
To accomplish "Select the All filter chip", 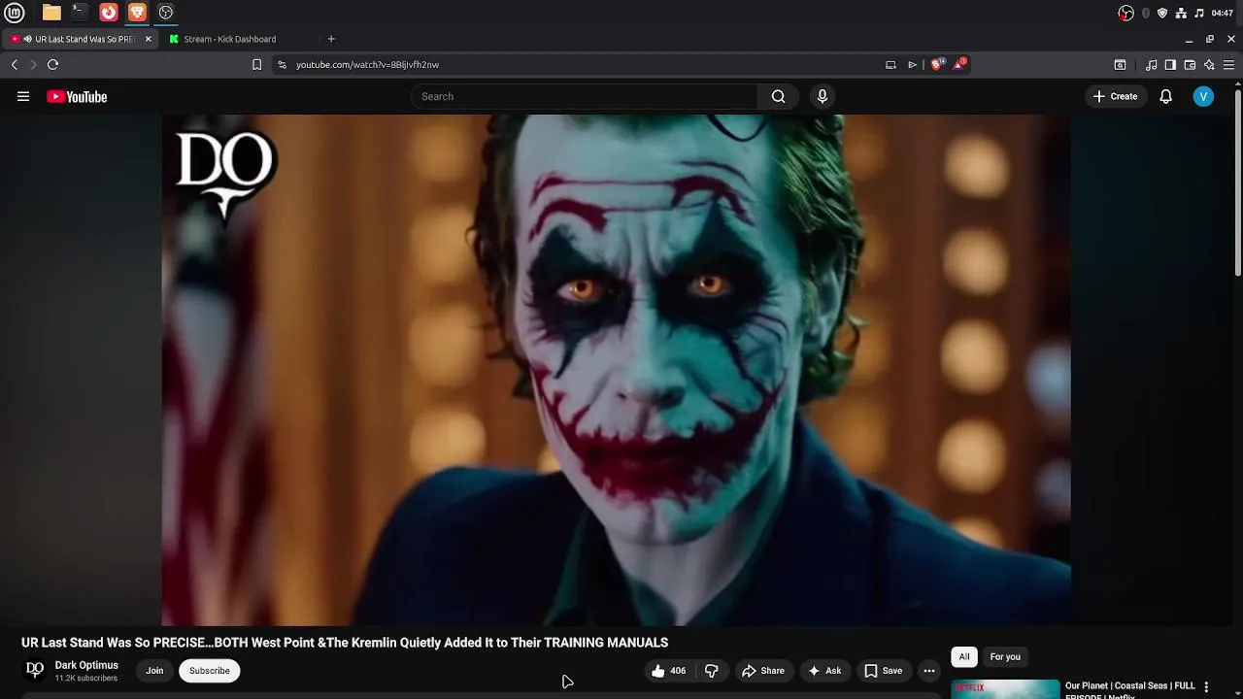I will click(964, 657).
